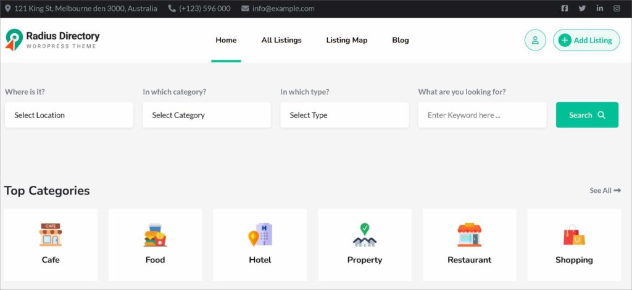This screenshot has height=290, width=632.
Task: Open the Twitter social icon
Action: coord(582,9)
